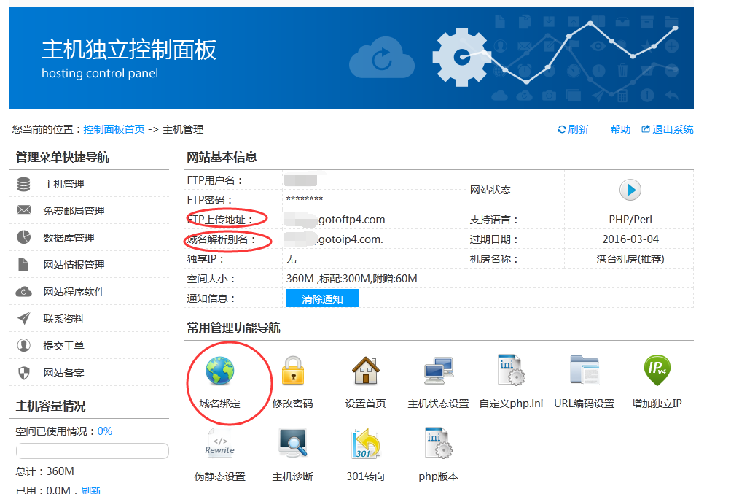731x494 pixels.
Task: Open 提交工单 from the sidebar
Action: (x=63, y=346)
